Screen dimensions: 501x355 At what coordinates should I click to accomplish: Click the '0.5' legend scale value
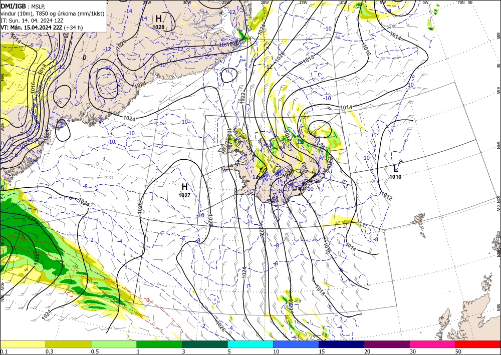[x=95, y=351]
